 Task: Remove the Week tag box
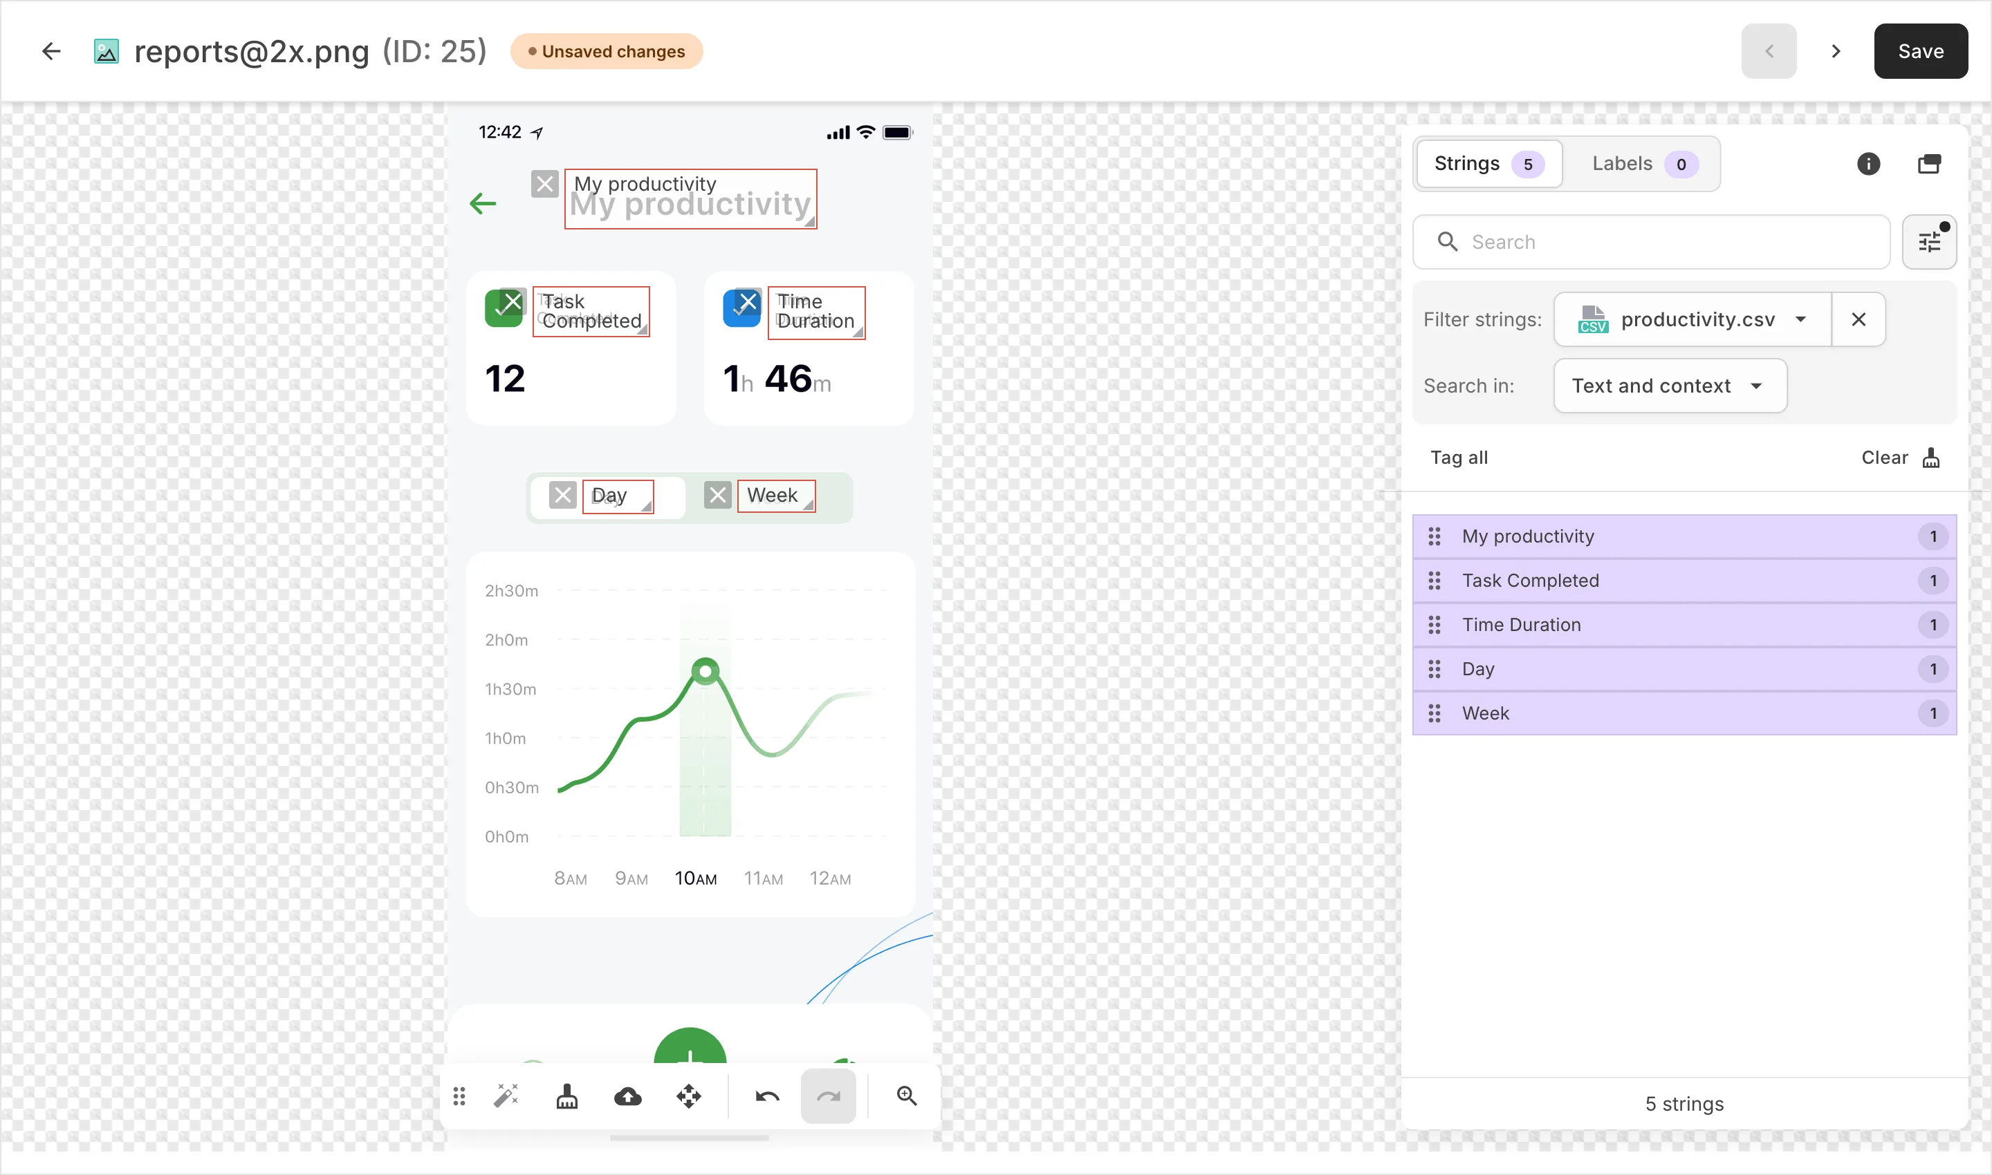(718, 496)
